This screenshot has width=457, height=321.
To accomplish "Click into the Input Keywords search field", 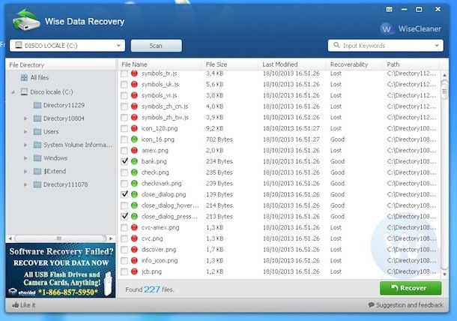I will (386, 46).
